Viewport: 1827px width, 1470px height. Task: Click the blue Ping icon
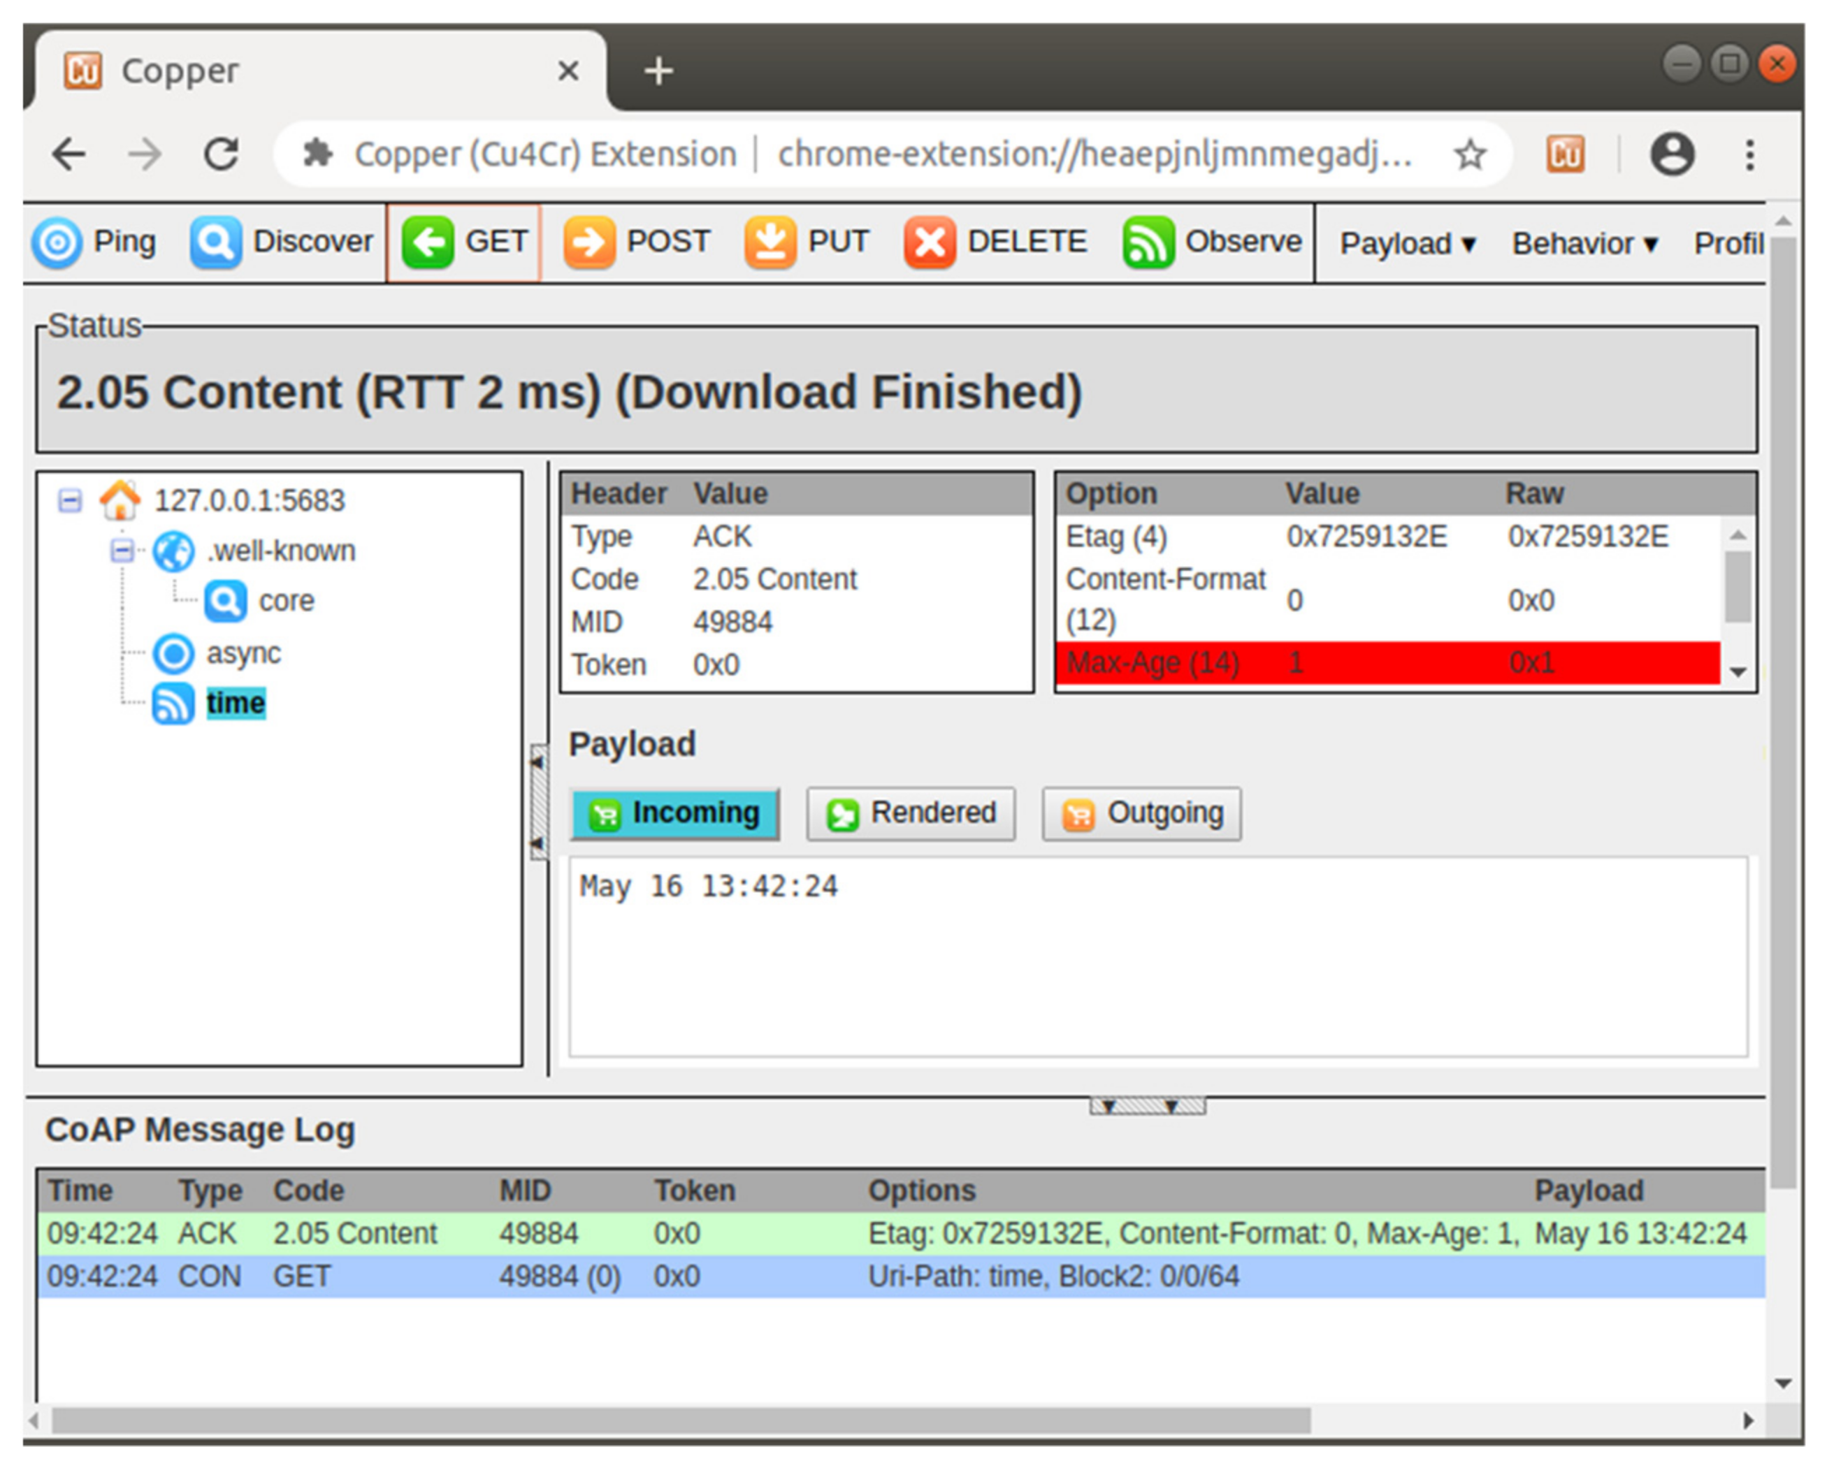[x=57, y=242]
